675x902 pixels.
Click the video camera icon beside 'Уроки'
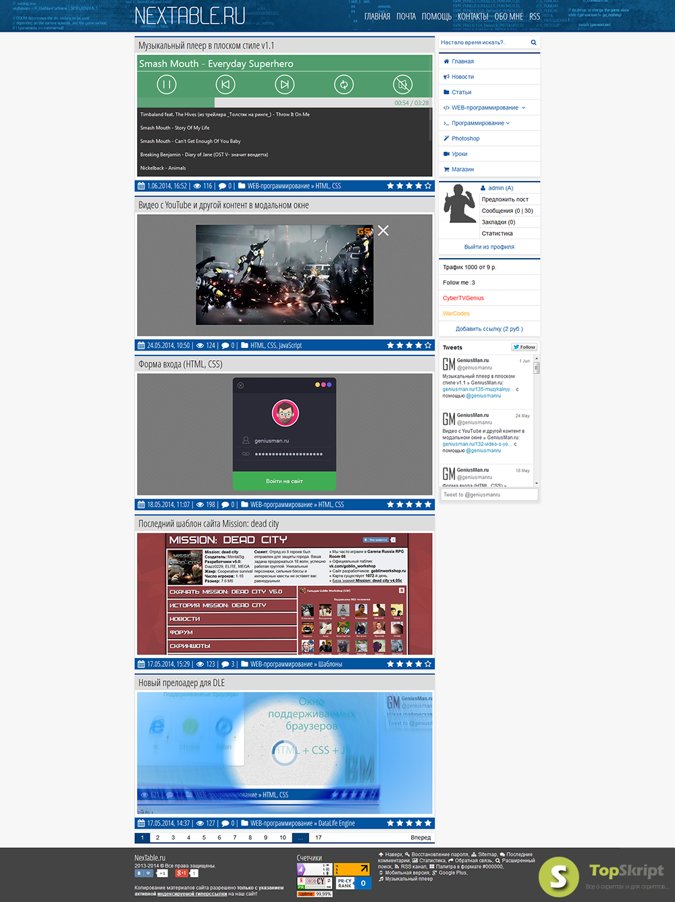coord(446,154)
